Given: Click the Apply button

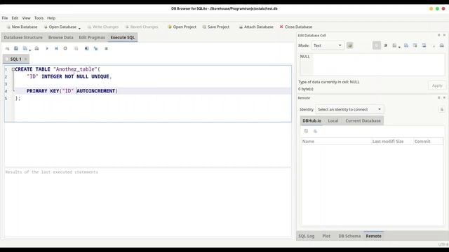Looking at the screenshot, I should pyautogui.click(x=437, y=85).
